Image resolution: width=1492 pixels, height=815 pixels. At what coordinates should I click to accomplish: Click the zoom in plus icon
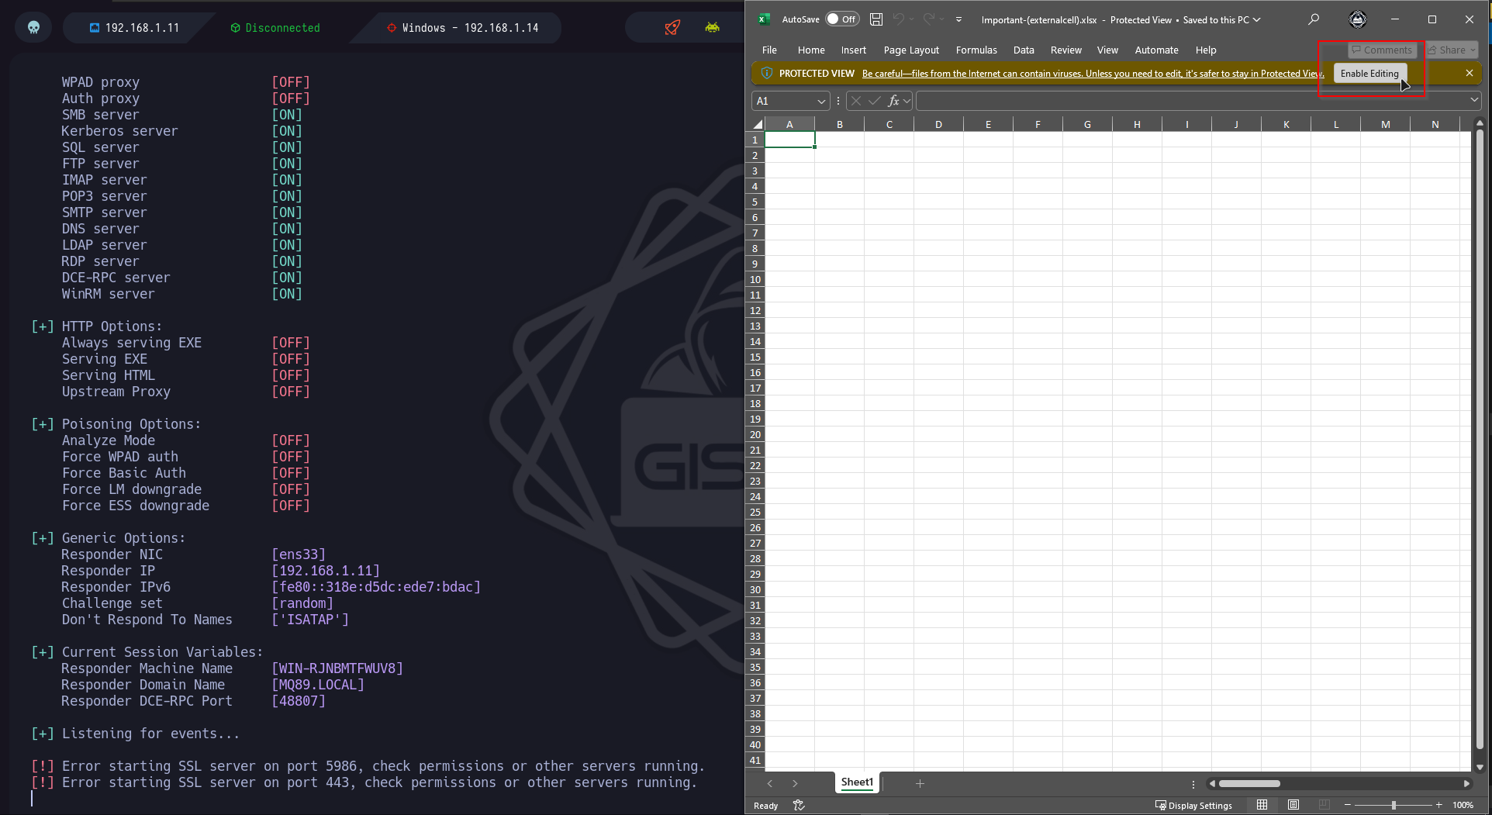coord(1439,805)
